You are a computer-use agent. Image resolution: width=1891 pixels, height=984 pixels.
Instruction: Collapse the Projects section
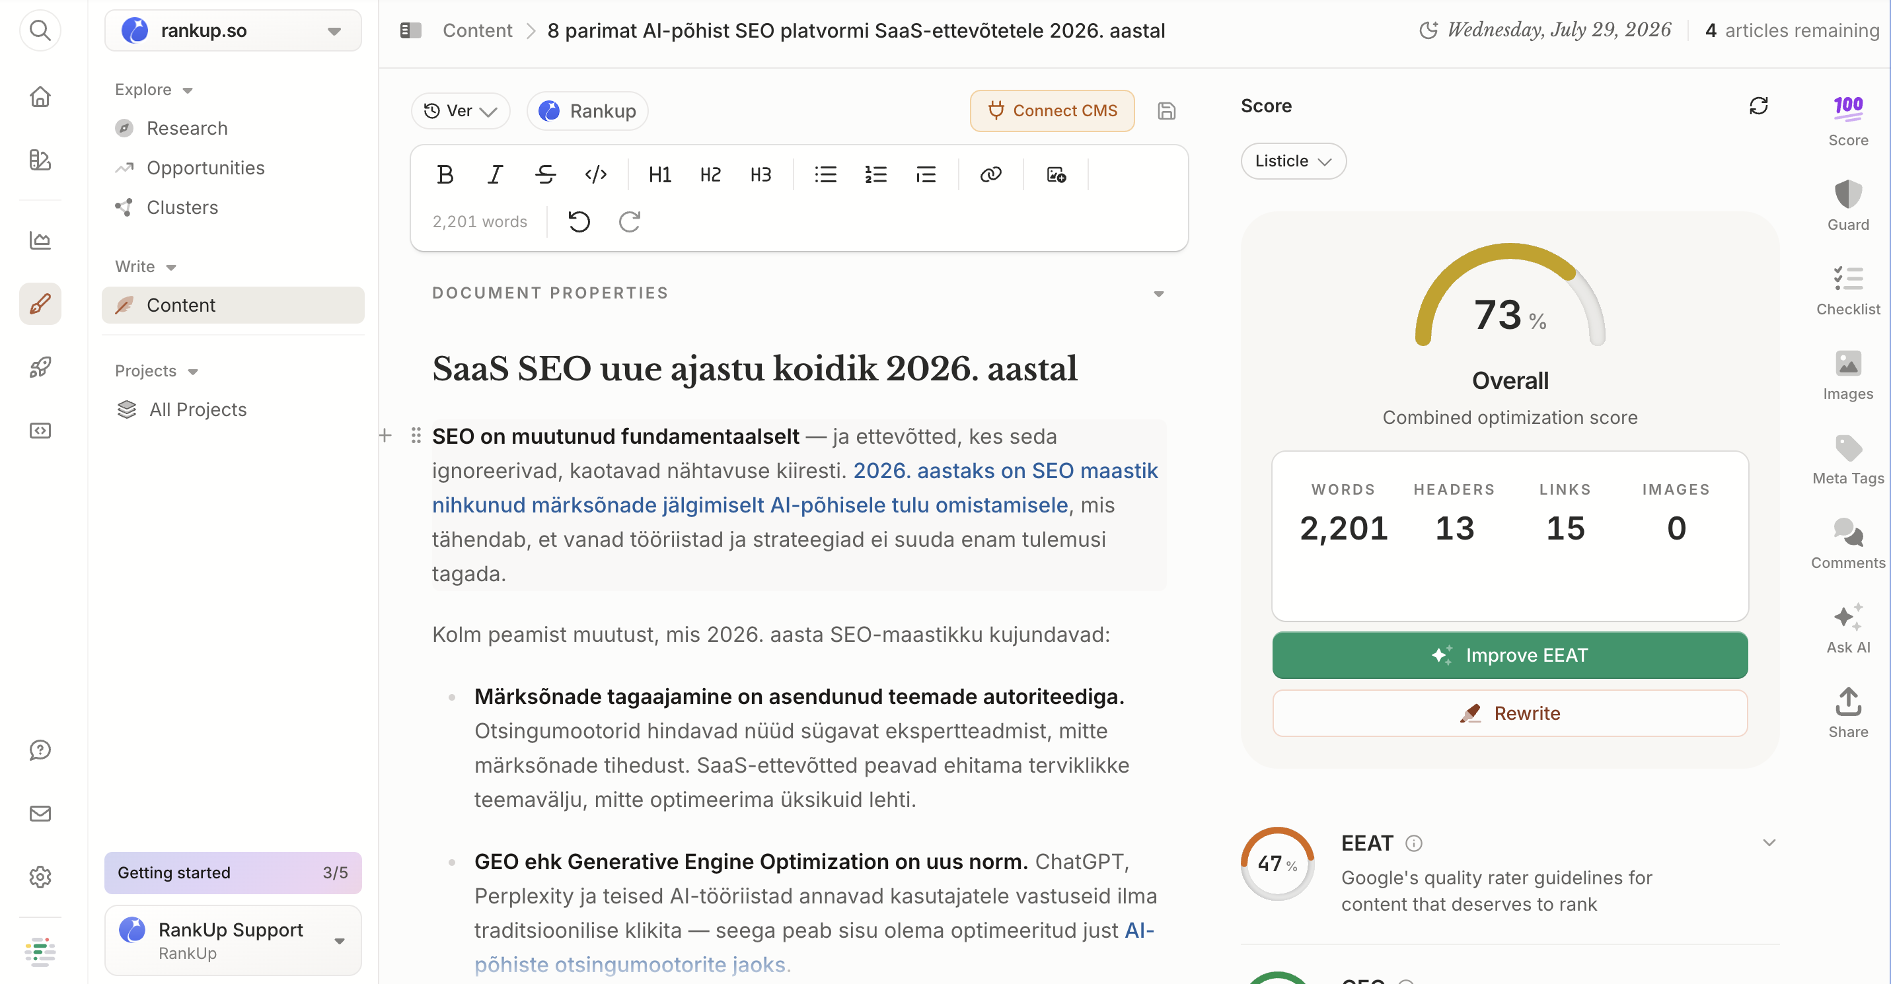[157, 370]
